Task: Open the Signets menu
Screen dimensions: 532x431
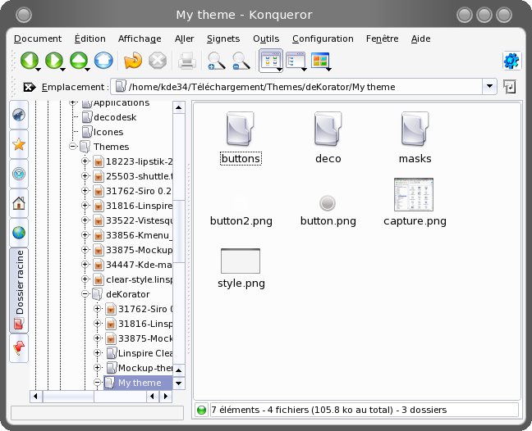Action: [x=223, y=39]
